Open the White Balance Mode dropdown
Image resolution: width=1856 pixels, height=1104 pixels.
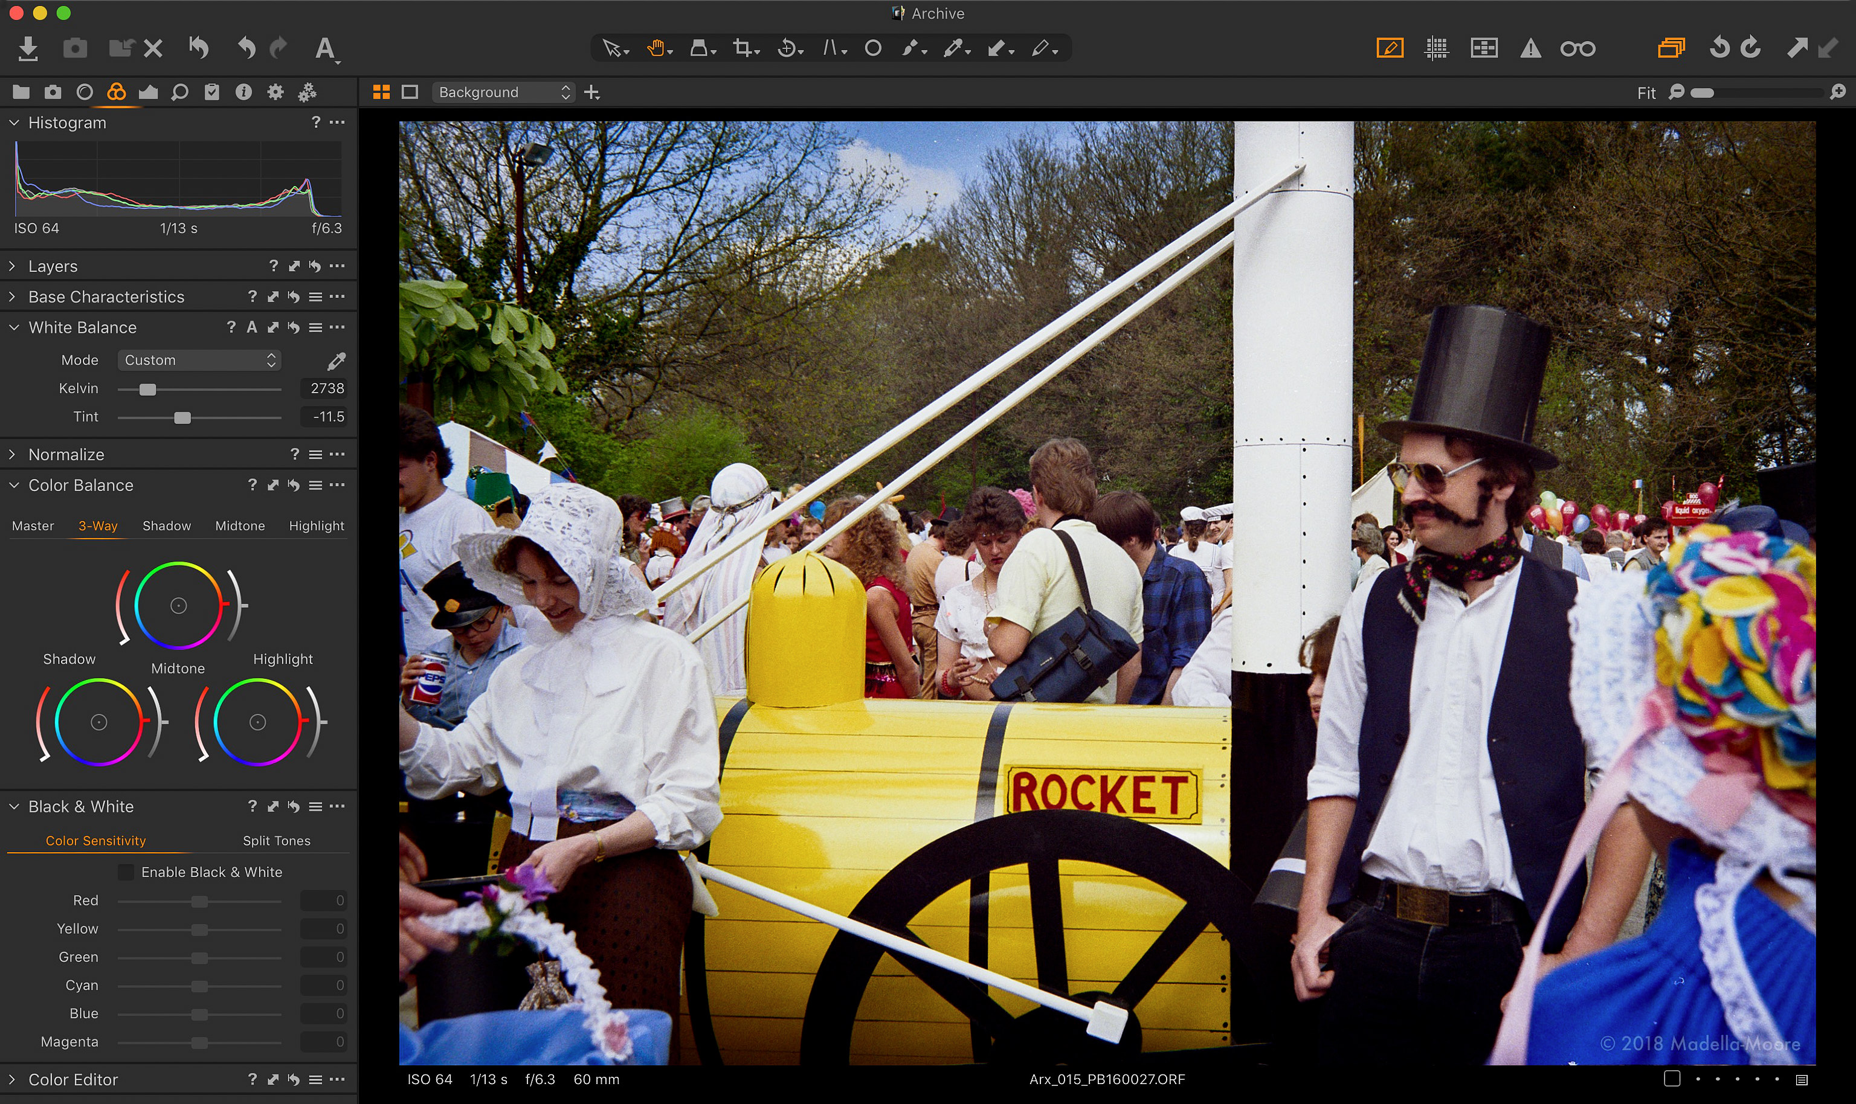tap(199, 360)
